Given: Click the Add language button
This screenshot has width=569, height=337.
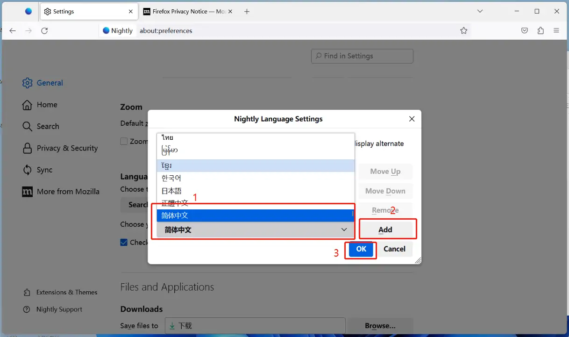Looking at the screenshot, I should [385, 229].
